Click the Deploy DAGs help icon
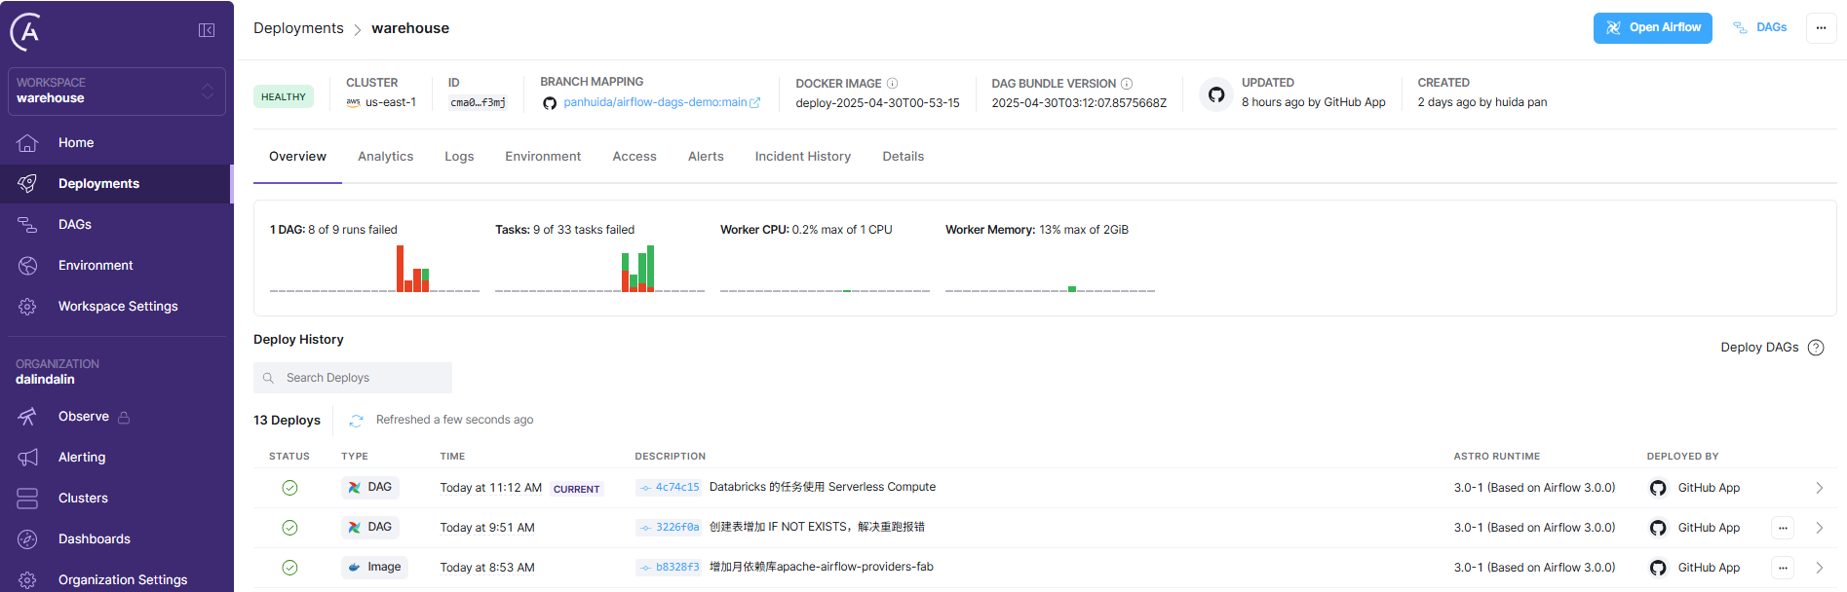Image resolution: width=1847 pixels, height=592 pixels. (x=1816, y=348)
